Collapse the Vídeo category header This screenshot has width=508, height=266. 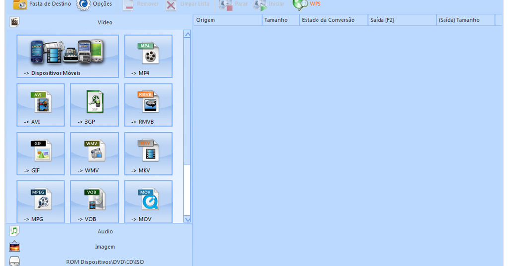click(100, 22)
